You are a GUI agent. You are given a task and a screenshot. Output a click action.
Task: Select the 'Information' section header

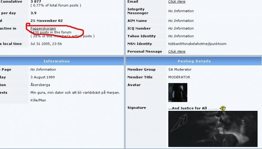(x=57, y=61)
